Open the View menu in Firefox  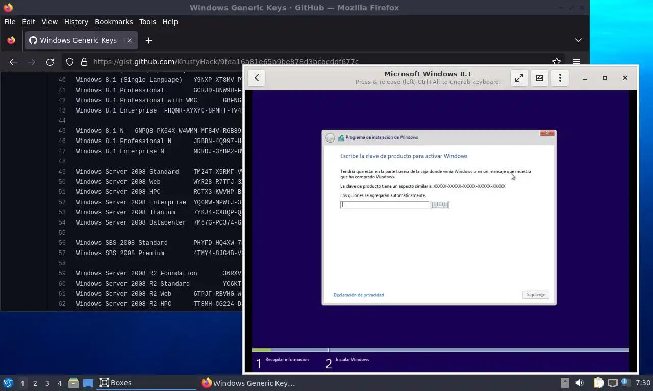click(49, 22)
